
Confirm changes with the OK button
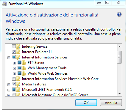86,103
